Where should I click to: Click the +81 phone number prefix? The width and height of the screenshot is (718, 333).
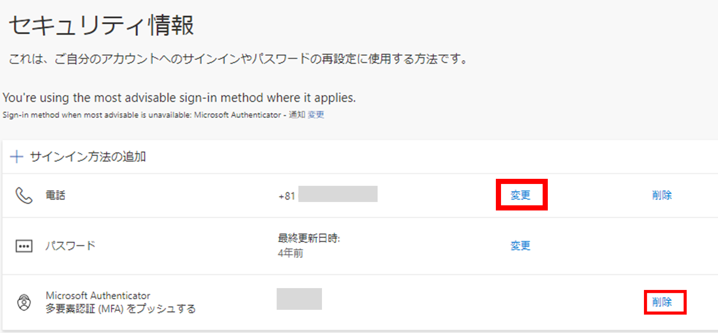pos(287,196)
